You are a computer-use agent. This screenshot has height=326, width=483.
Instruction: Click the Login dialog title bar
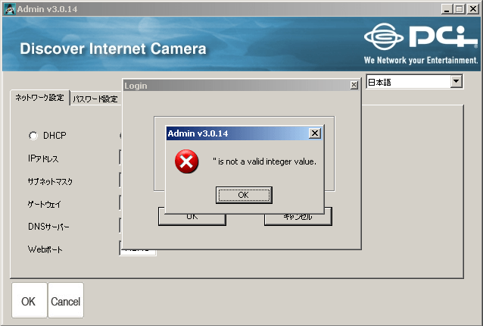[x=237, y=86]
